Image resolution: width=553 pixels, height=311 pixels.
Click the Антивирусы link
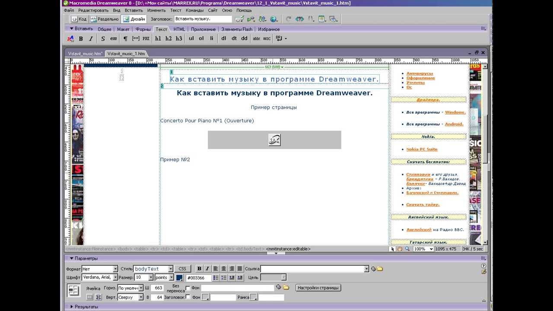click(x=420, y=73)
